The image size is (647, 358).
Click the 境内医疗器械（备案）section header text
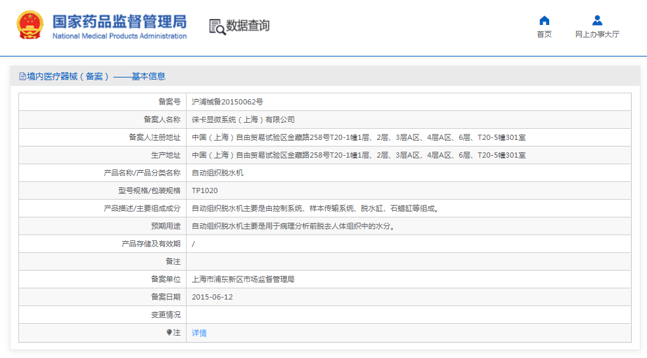tap(96, 77)
